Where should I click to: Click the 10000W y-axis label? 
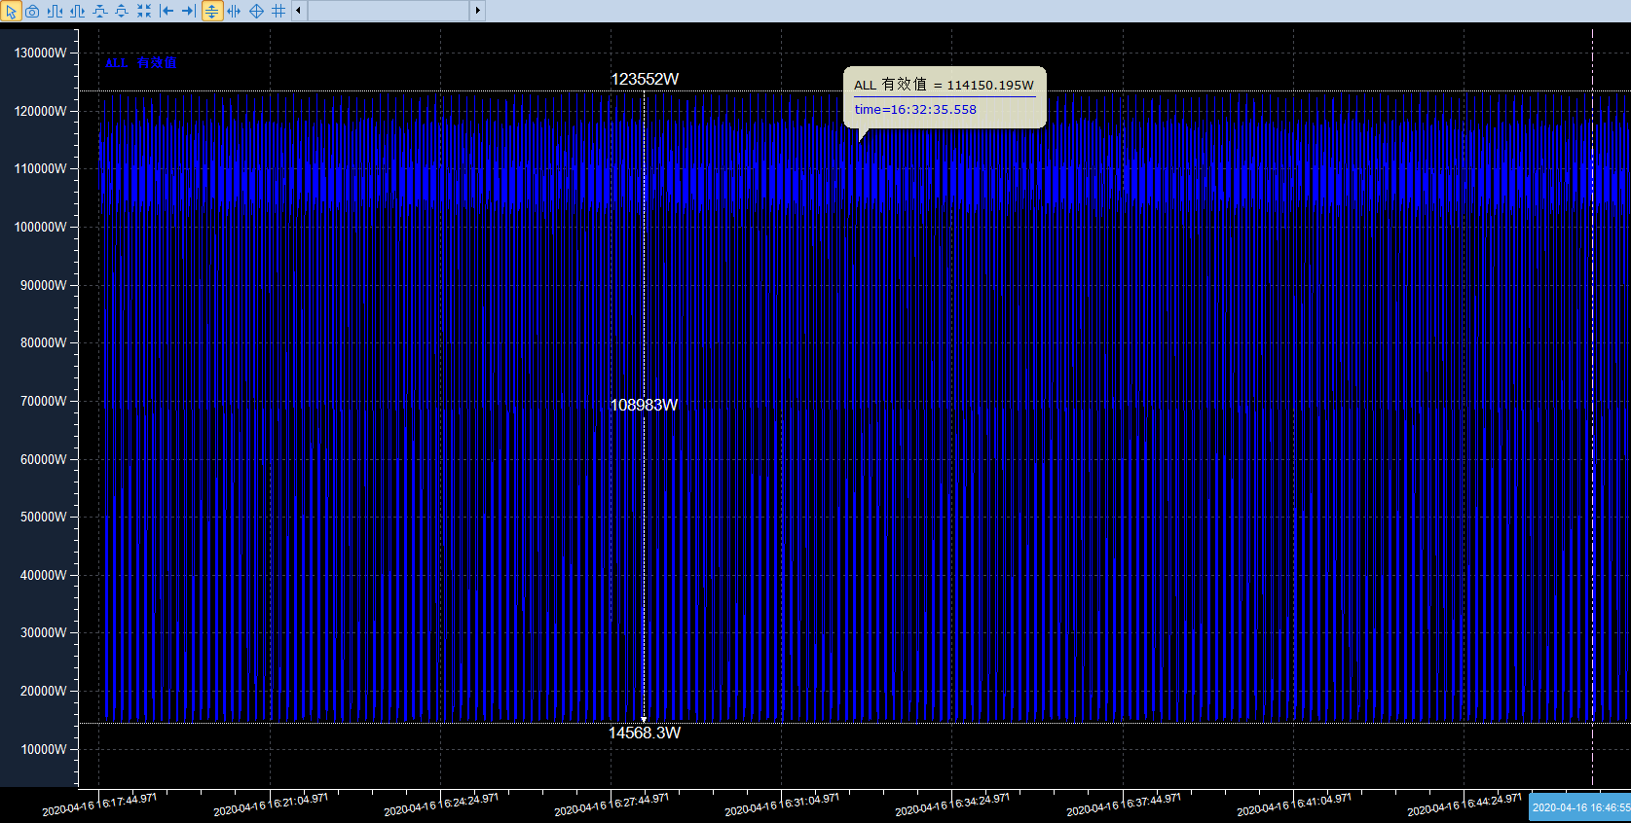[x=44, y=749]
